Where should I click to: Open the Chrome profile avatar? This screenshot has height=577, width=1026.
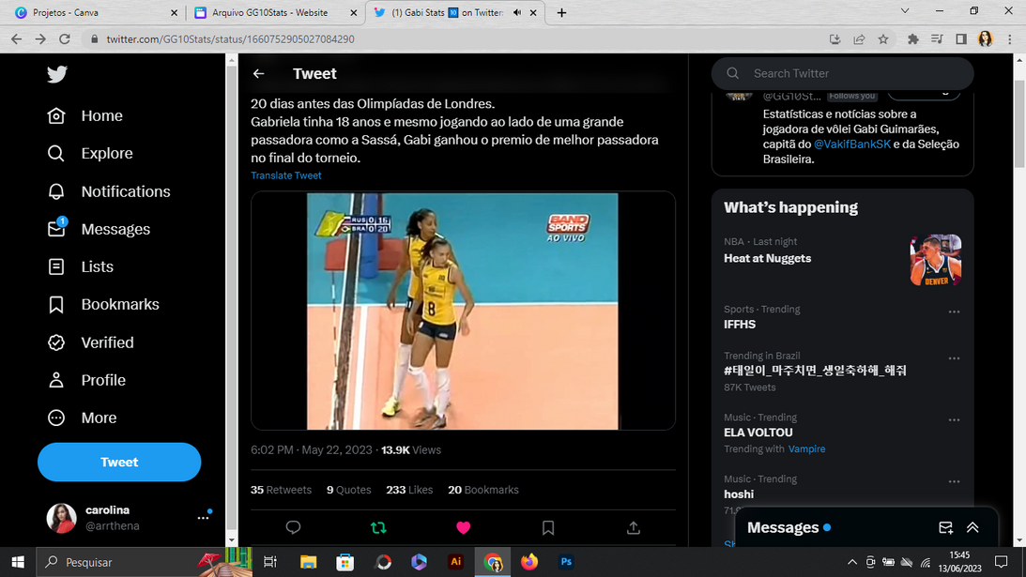click(x=986, y=39)
